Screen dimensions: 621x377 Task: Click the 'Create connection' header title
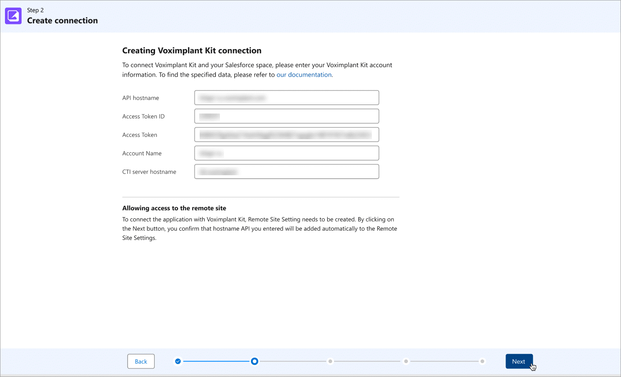pos(62,20)
